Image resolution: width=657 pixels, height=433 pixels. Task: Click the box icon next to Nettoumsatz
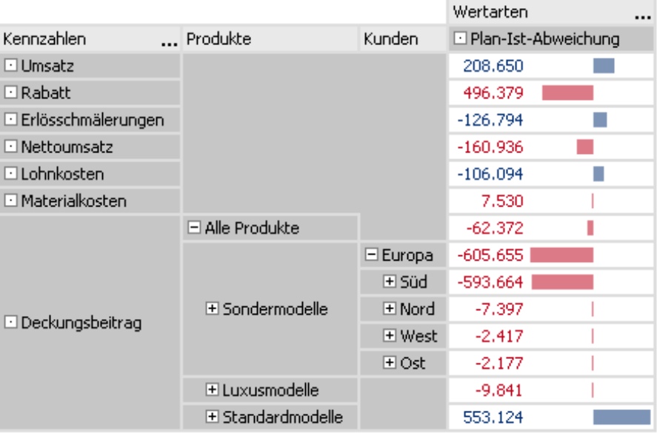[10, 147]
